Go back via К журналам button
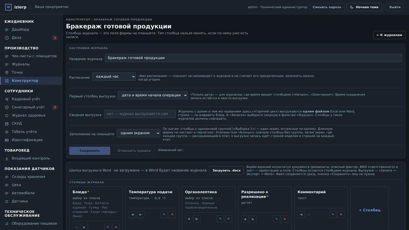 point(389,35)
